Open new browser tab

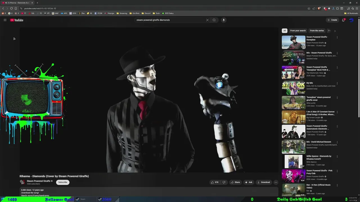[x=37, y=3]
